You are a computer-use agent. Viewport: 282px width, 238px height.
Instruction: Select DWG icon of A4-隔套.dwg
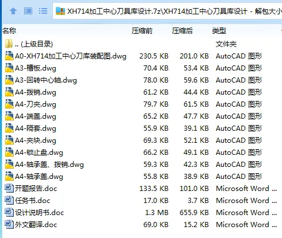(x=9, y=128)
